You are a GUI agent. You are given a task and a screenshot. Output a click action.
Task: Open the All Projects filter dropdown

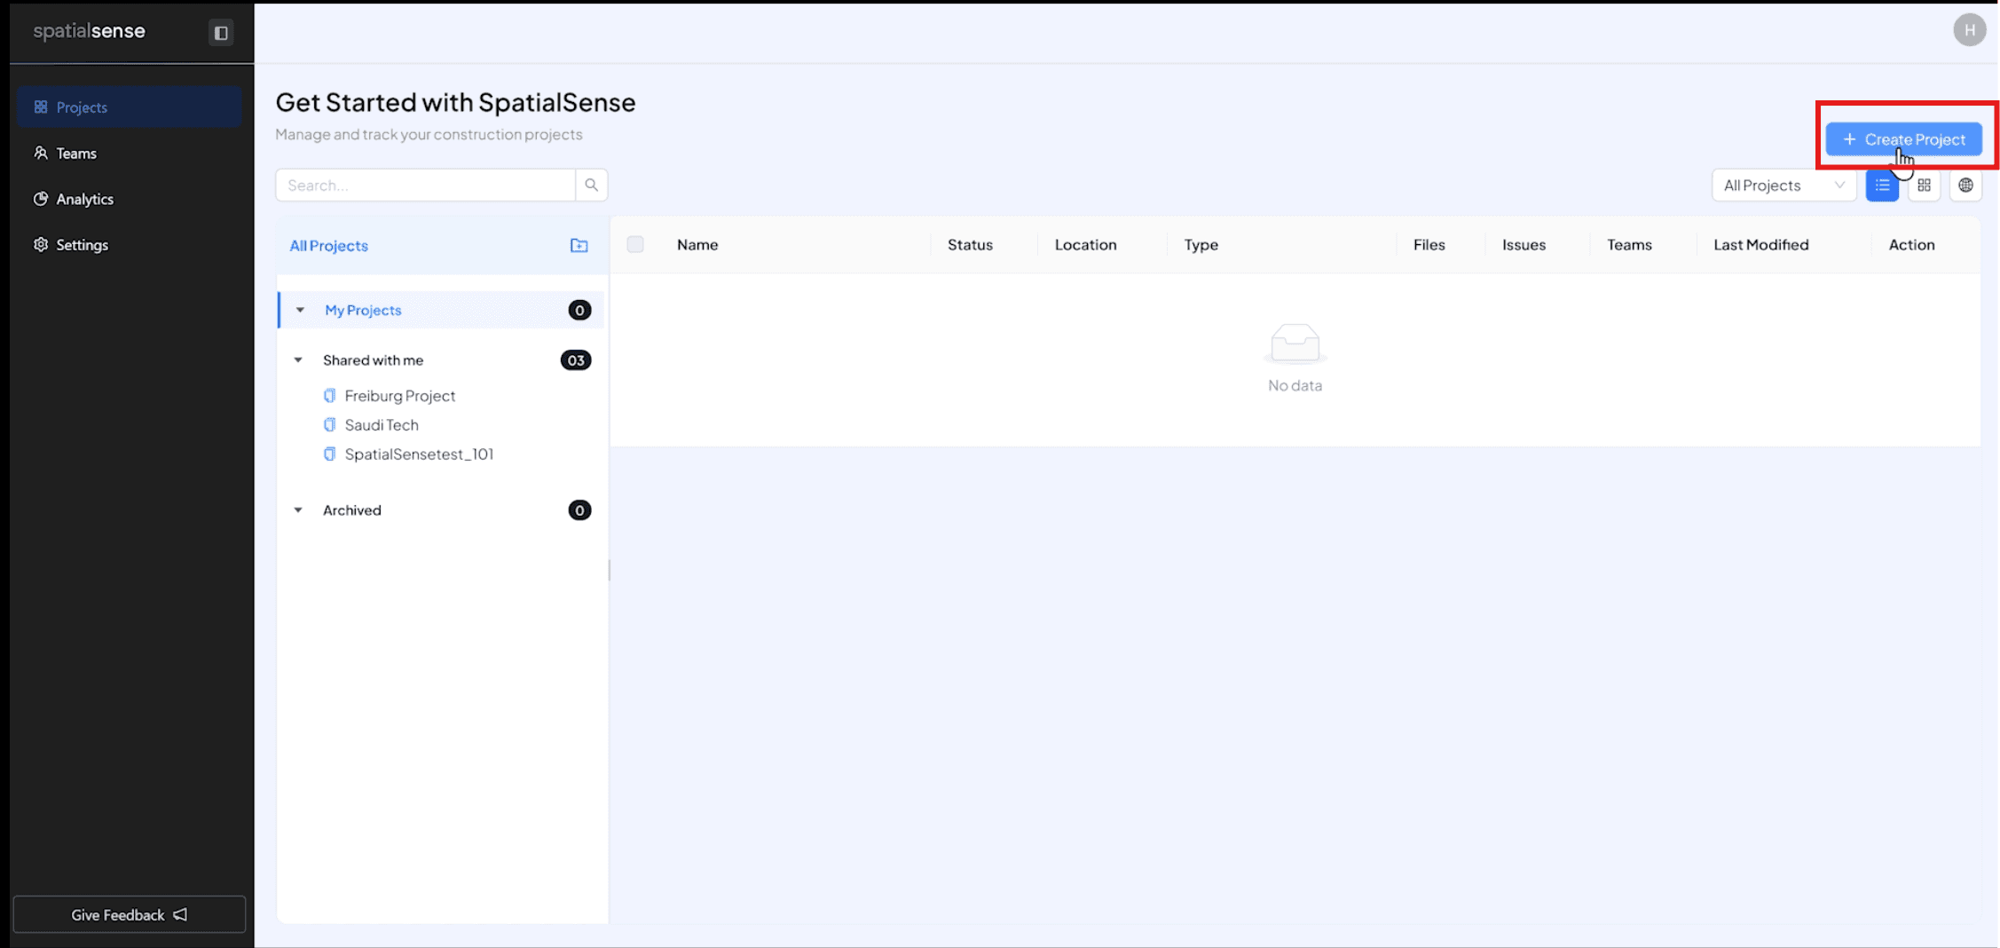coord(1783,186)
